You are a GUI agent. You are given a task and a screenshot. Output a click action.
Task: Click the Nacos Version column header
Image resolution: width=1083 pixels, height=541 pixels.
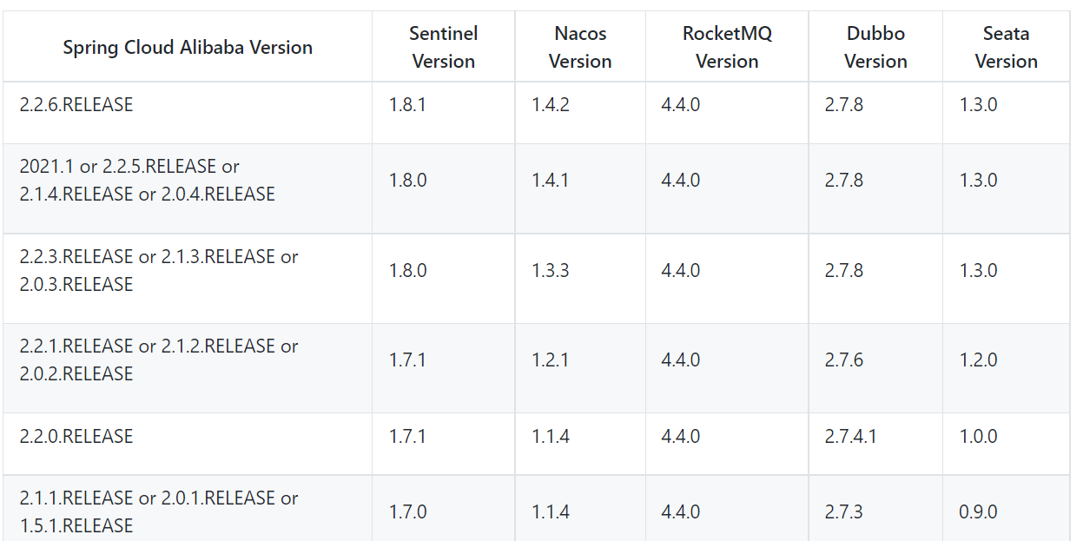point(580,48)
